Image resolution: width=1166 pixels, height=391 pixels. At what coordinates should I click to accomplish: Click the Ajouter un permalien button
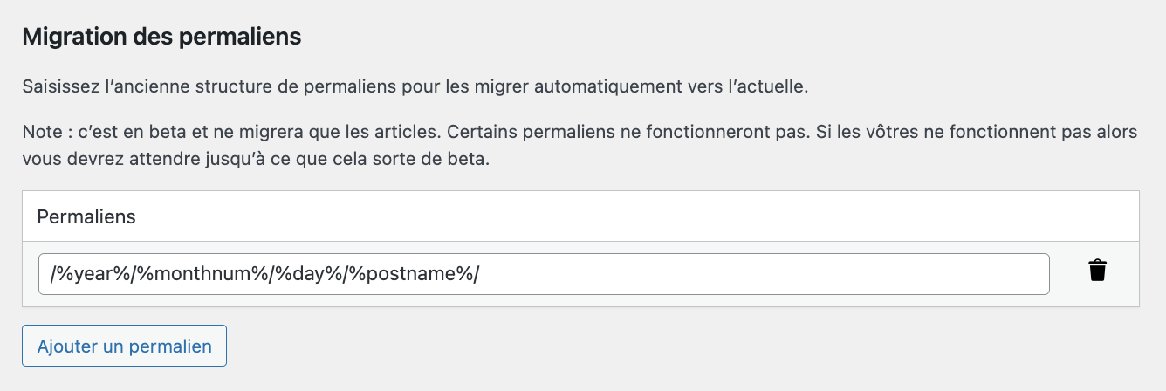click(x=124, y=346)
